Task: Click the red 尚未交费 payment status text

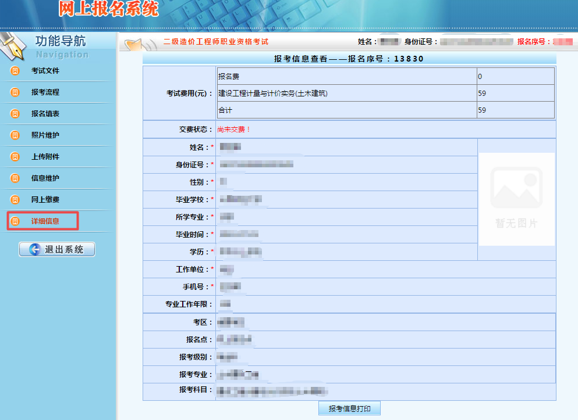Action: click(x=232, y=129)
